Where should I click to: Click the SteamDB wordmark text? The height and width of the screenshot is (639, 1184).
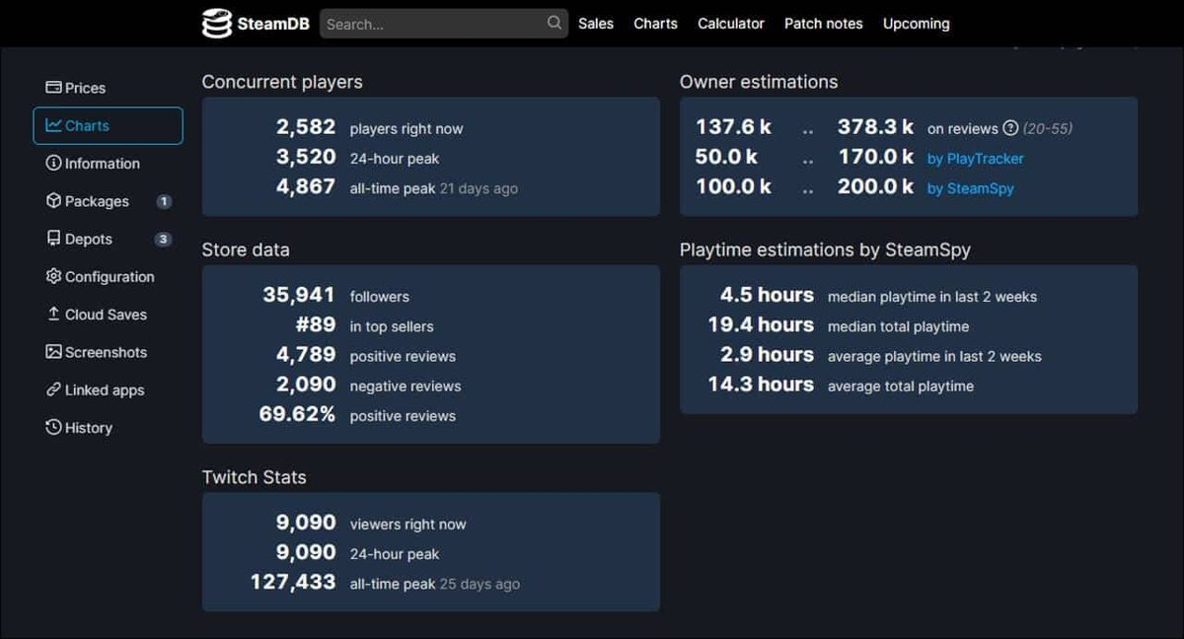pyautogui.click(x=273, y=24)
